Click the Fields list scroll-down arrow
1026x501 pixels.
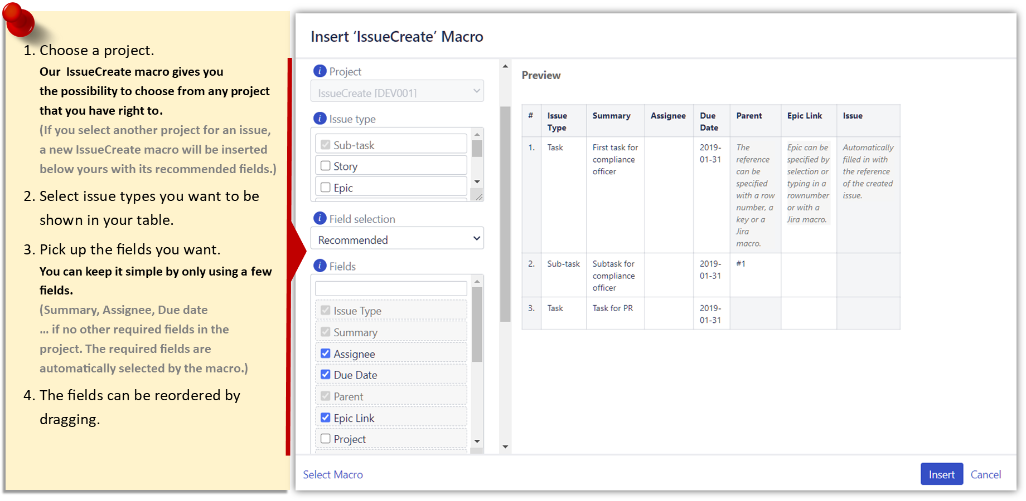[x=477, y=441]
